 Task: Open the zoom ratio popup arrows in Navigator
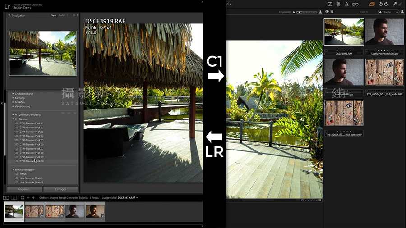[77, 15]
